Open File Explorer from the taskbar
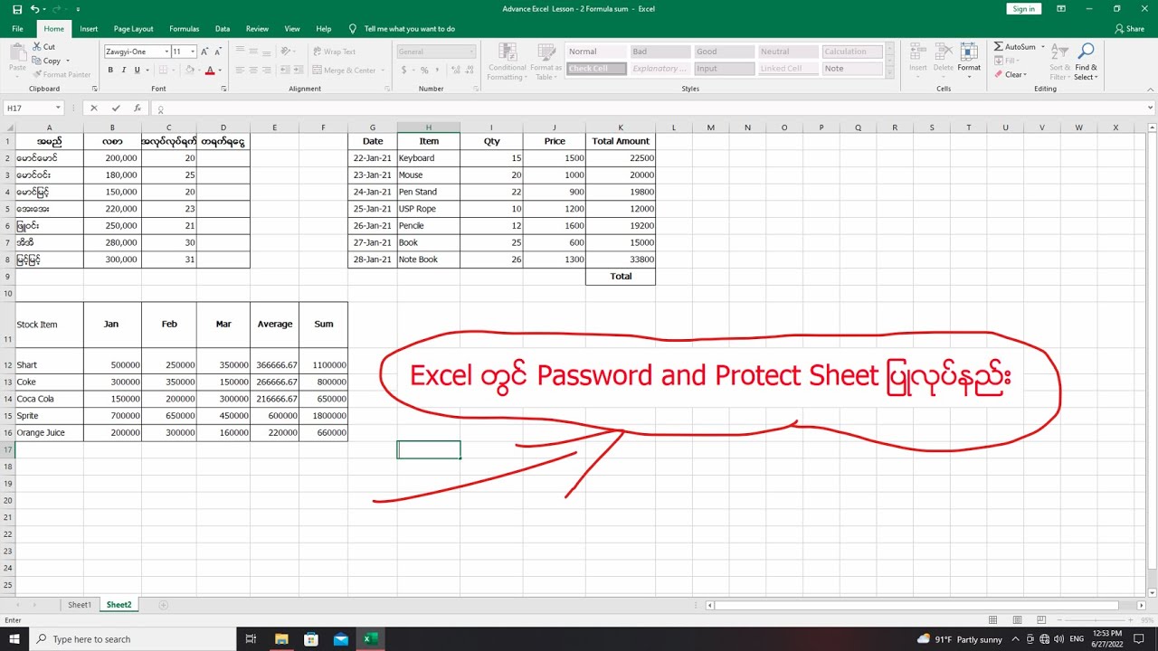The image size is (1158, 651). click(281, 639)
